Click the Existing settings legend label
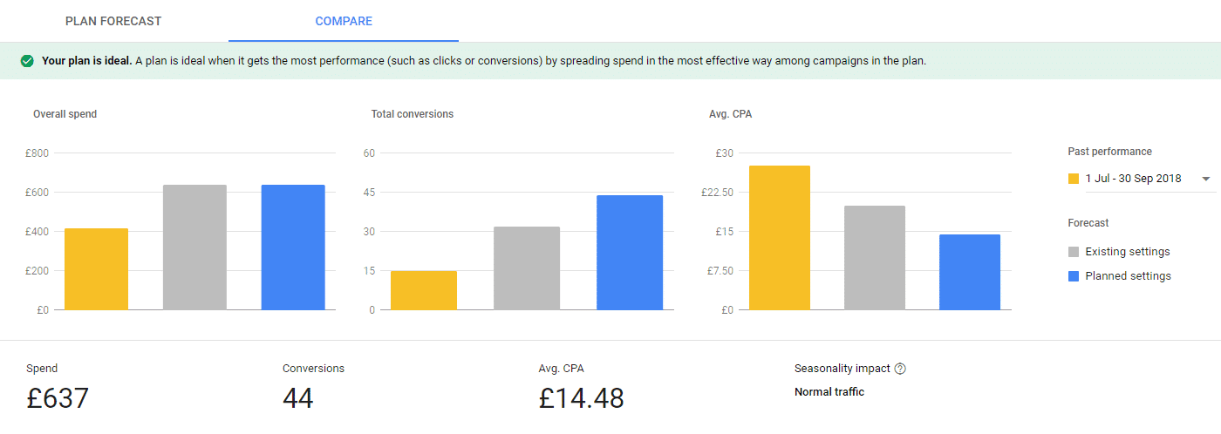 pos(1128,252)
